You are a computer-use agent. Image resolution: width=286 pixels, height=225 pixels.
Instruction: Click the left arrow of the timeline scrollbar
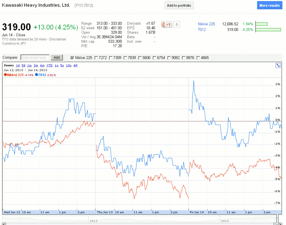[x=4, y=224]
